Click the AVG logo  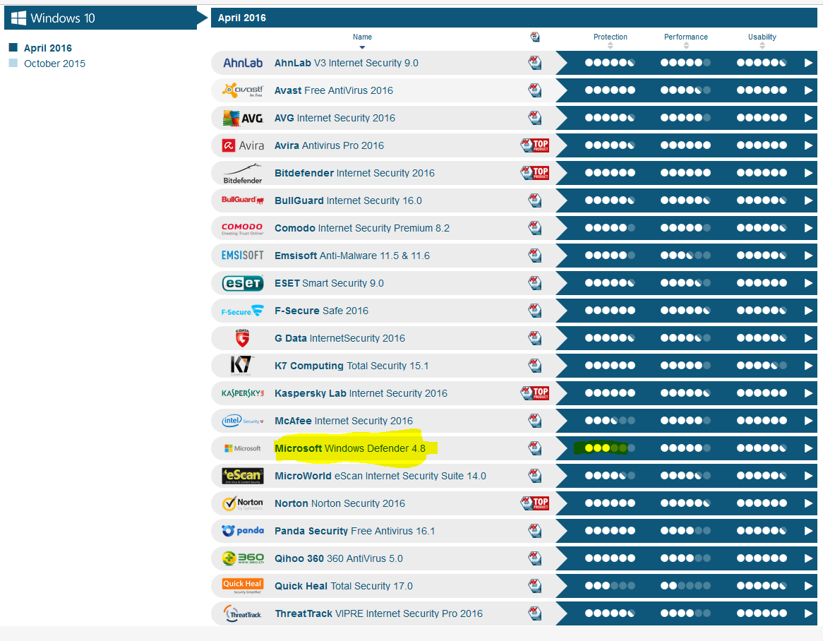click(x=243, y=118)
